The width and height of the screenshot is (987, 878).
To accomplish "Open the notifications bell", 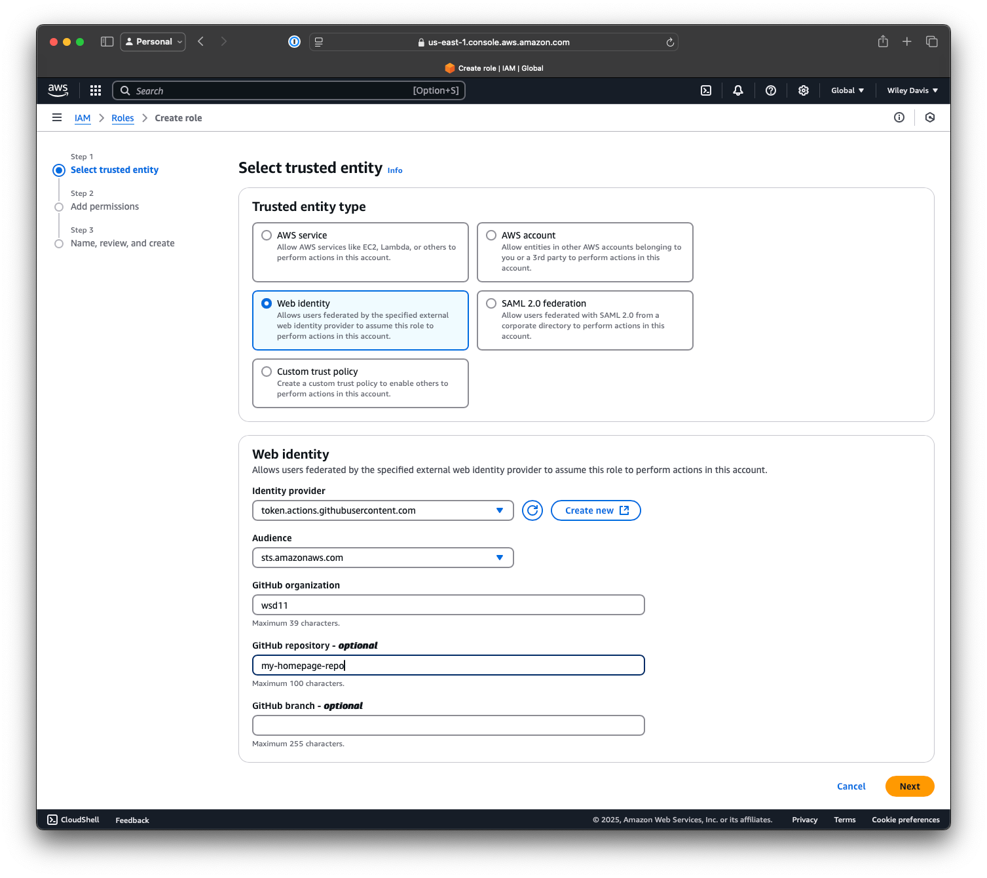I will click(x=738, y=90).
